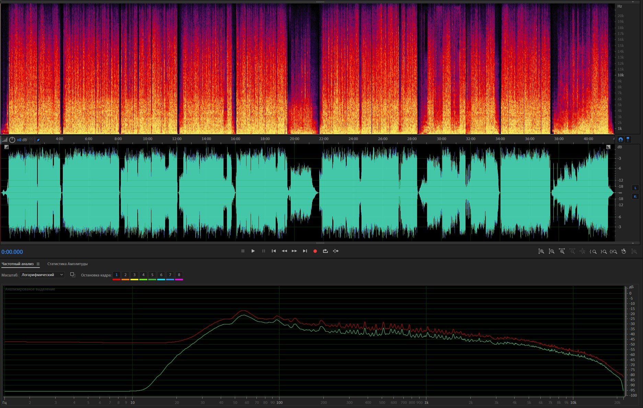Viewport: 643px width, 408px height.
Task: Click the 10k label on spectral frequency scale
Action: coord(621,75)
